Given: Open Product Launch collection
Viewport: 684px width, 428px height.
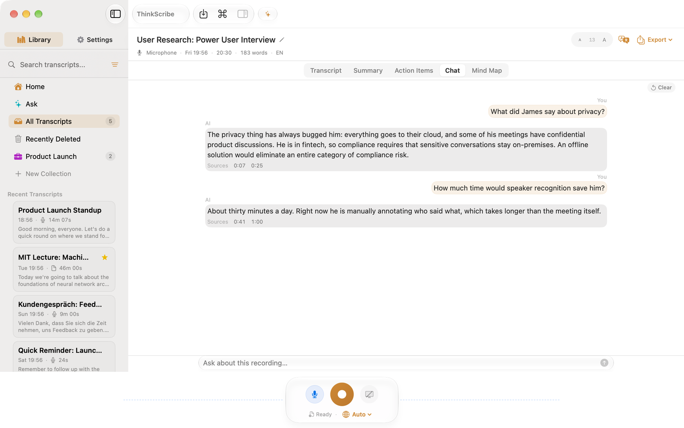Looking at the screenshot, I should [x=64, y=156].
